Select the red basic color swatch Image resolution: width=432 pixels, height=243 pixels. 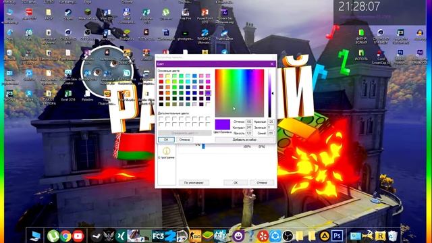point(161,82)
